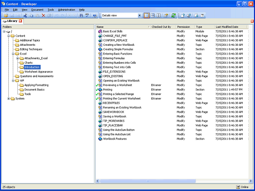
Task: Expand the System folder
Action: (x=9, y=99)
